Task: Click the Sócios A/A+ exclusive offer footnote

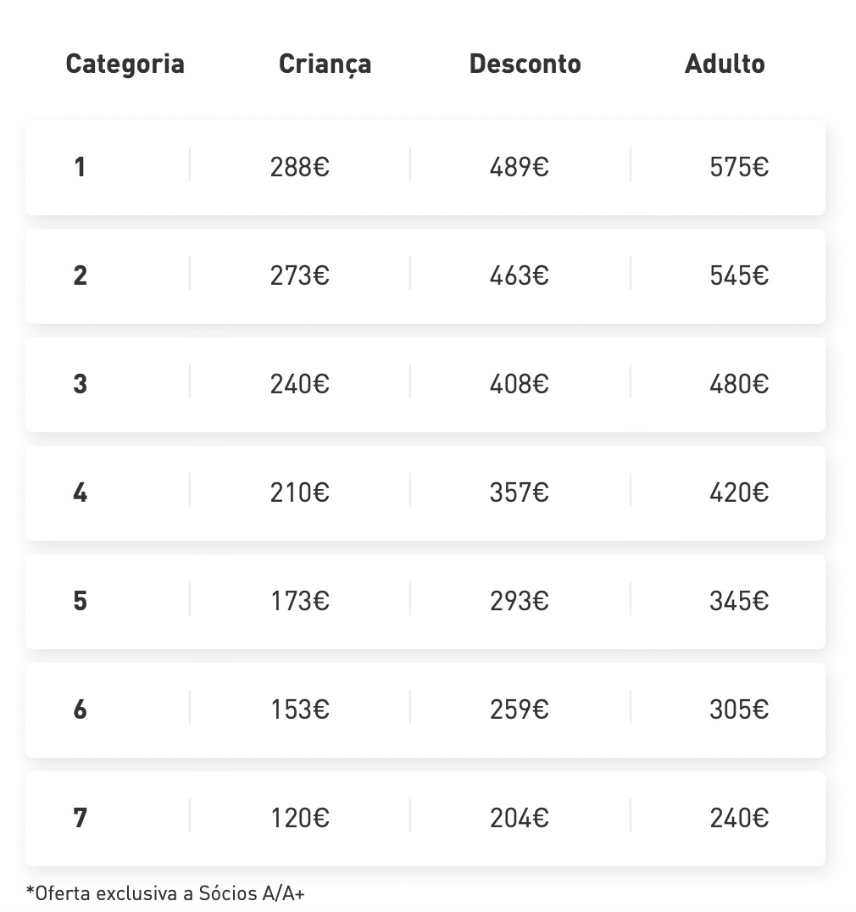Action: tap(165, 893)
